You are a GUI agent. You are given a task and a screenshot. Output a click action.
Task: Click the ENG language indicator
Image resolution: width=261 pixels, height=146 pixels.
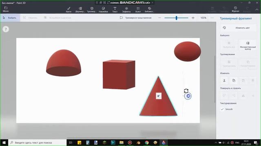[237, 142]
